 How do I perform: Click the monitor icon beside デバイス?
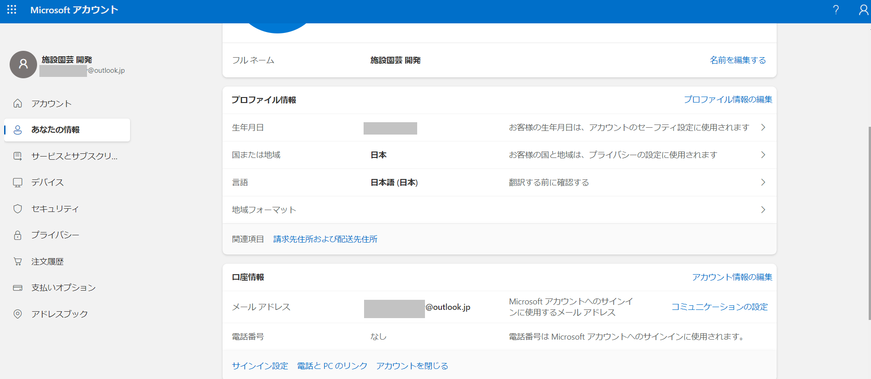click(17, 183)
